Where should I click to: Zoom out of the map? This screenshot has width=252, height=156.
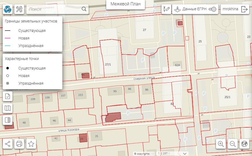[x=232, y=144]
